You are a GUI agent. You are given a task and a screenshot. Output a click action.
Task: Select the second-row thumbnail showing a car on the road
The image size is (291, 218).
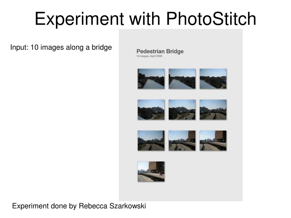pos(182,110)
